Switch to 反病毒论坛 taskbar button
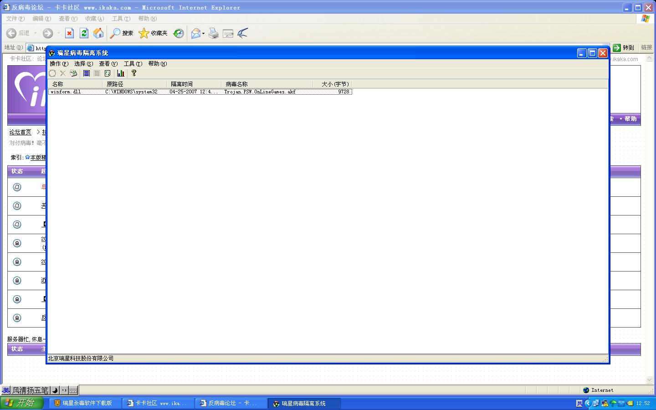 (x=231, y=403)
